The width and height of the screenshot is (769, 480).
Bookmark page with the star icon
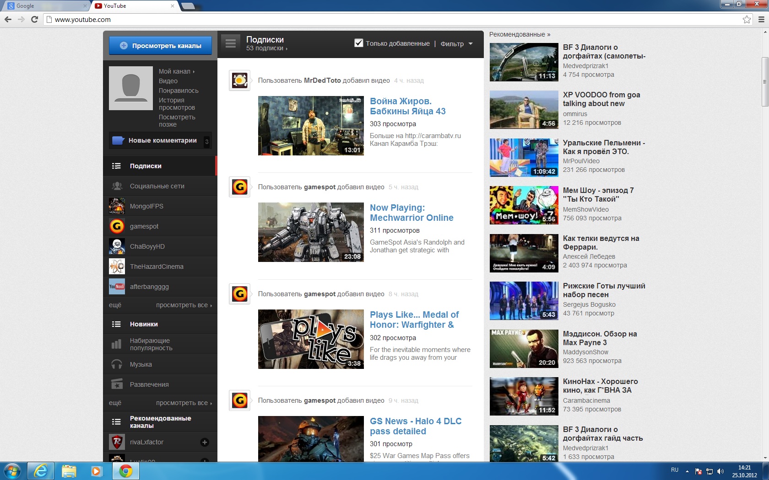747,19
